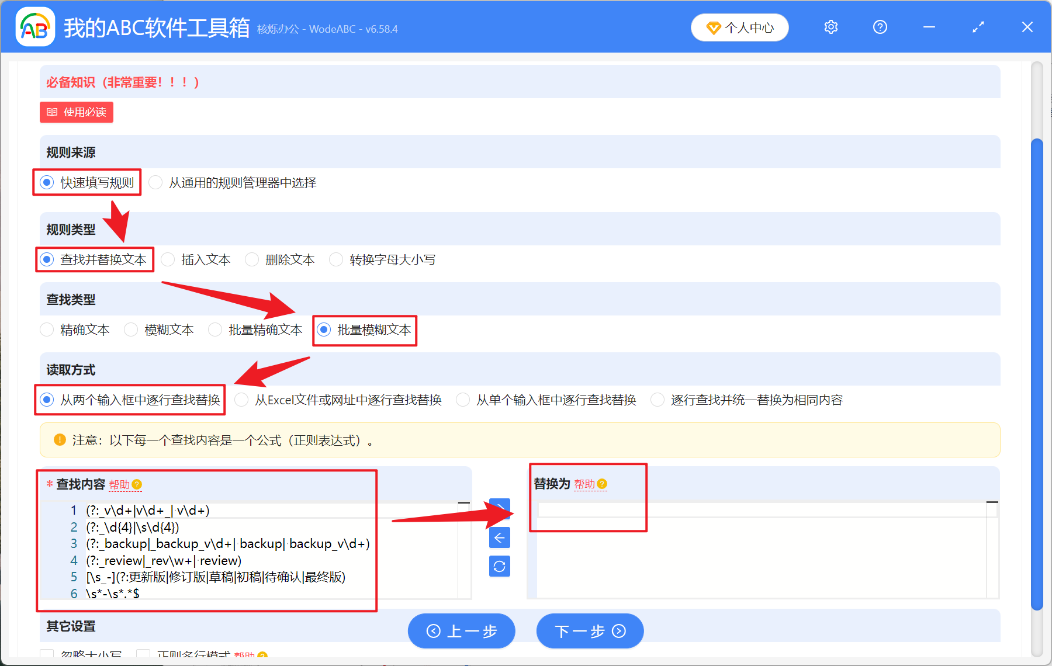Image resolution: width=1052 pixels, height=666 pixels.
Task: Select 从Excel文件或网址中逐行查找替换 reading mode
Action: tap(241, 400)
